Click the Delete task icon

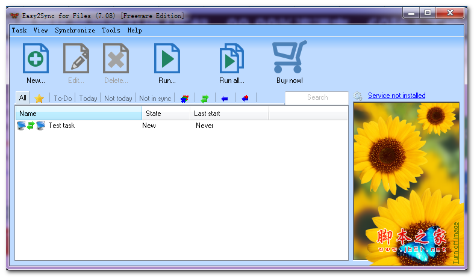click(116, 58)
